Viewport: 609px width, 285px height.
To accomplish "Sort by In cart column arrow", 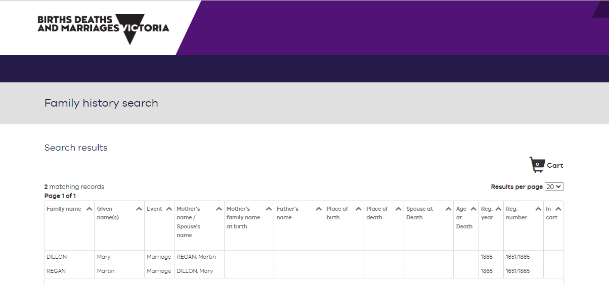I will (558, 209).
